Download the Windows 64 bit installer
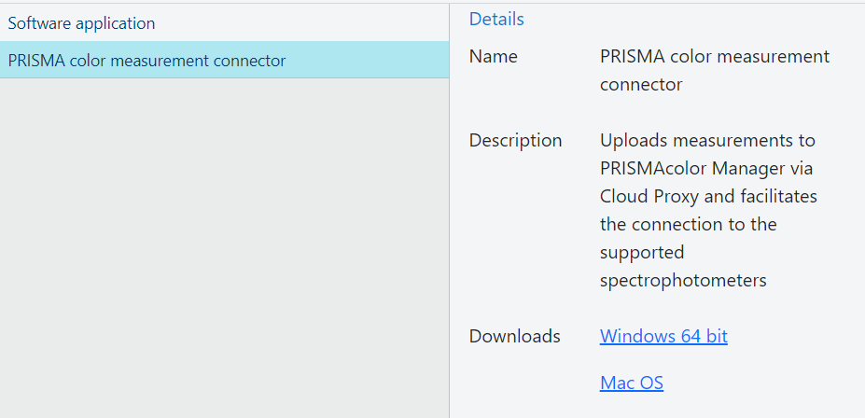 (x=663, y=336)
